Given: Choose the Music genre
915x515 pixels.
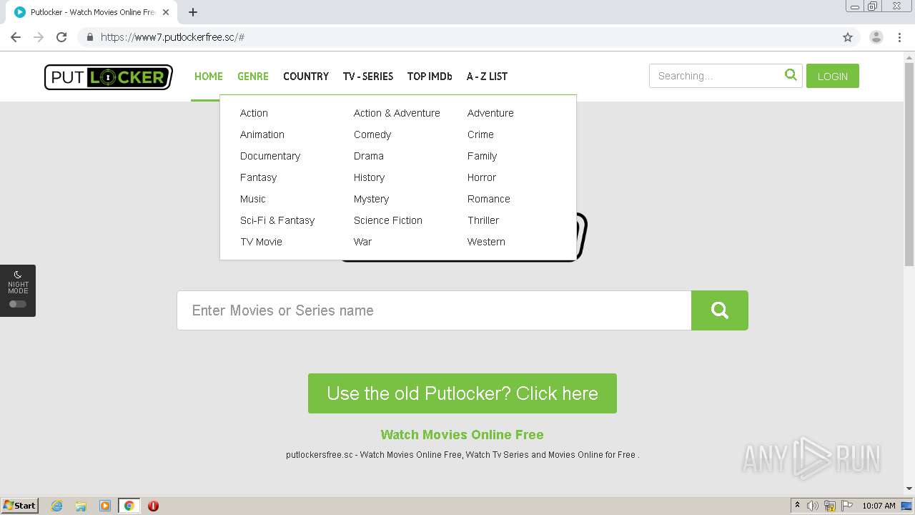Looking at the screenshot, I should coord(253,199).
